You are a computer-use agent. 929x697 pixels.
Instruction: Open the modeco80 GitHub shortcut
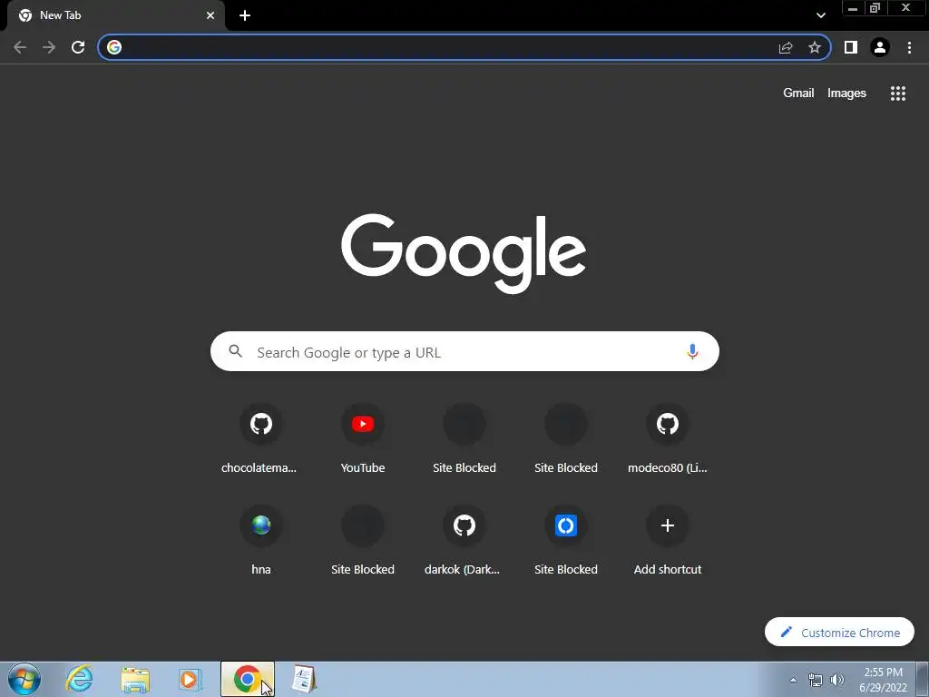coord(667,438)
